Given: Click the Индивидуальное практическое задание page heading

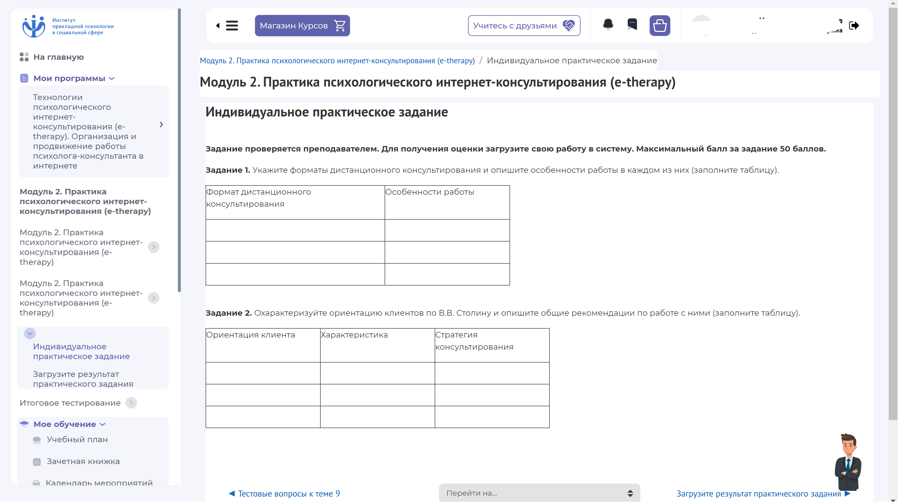Looking at the screenshot, I should pos(327,112).
